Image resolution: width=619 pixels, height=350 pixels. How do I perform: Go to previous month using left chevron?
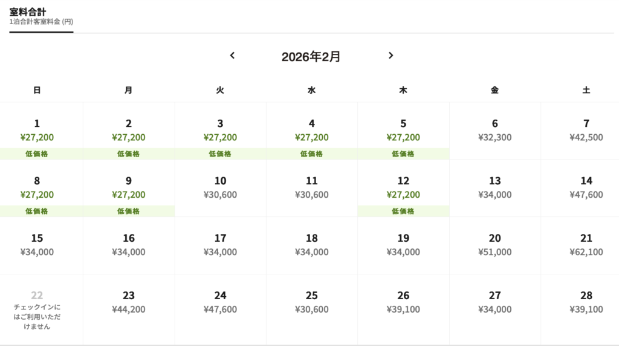click(x=232, y=56)
